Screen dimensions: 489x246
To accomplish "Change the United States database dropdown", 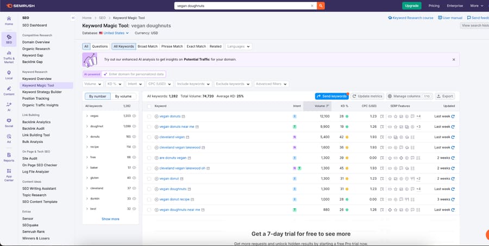I will [114, 33].
